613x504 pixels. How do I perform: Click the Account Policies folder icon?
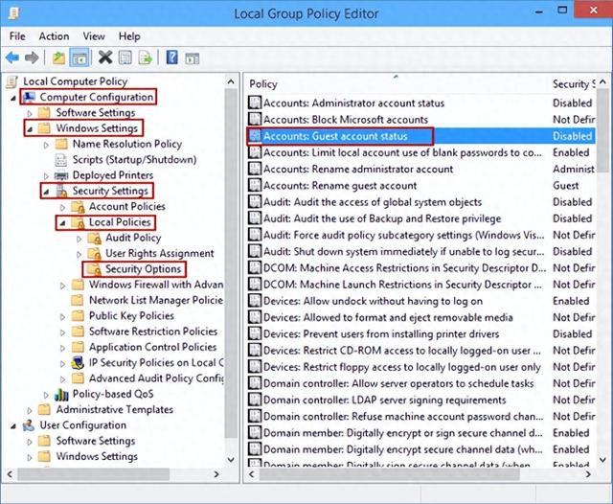click(x=79, y=206)
